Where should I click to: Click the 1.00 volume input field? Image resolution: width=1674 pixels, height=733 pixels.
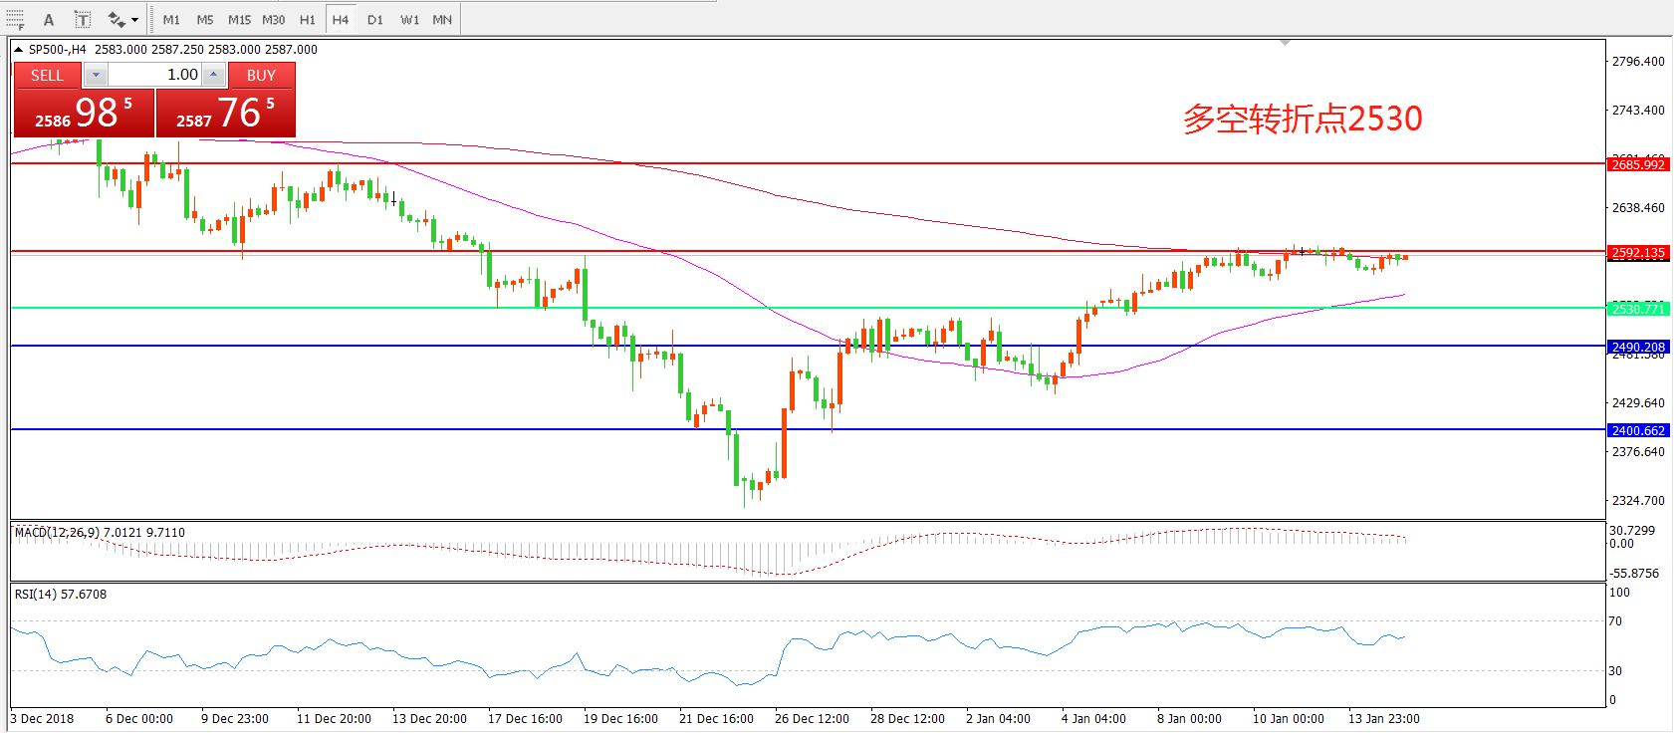pyautogui.click(x=155, y=75)
